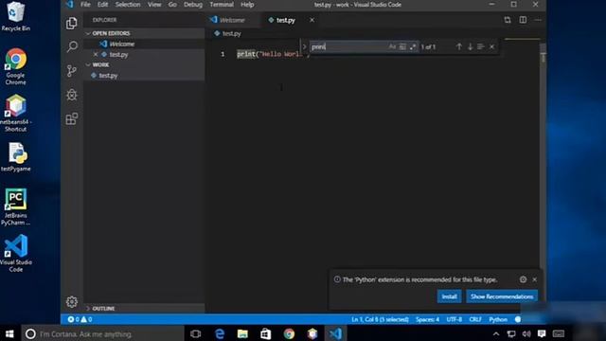Collapse the Open Editors section
The width and height of the screenshot is (606, 341).
click(111, 33)
